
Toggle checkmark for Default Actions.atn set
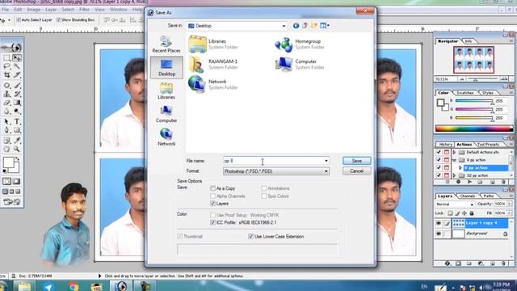[439, 152]
